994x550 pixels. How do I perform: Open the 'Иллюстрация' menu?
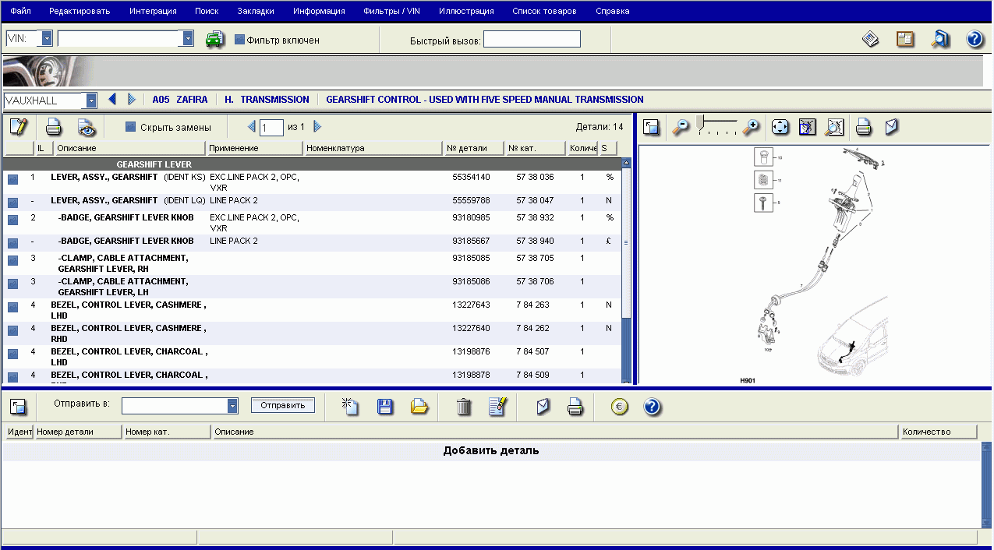tap(465, 11)
